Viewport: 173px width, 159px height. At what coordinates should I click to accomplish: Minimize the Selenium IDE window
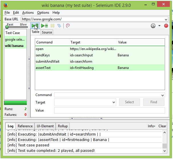(146, 5)
